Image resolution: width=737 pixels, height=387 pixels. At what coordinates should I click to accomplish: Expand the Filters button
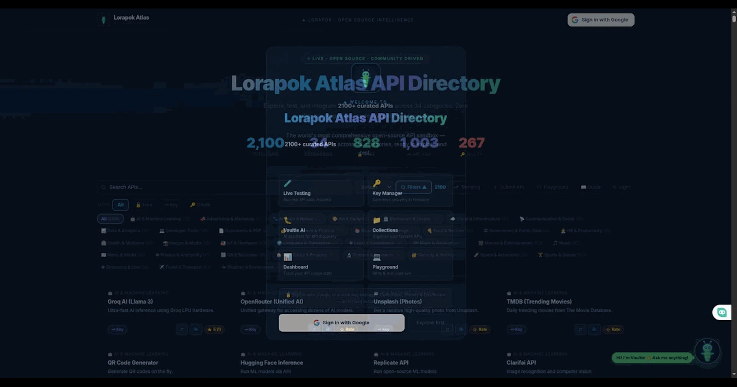[414, 187]
